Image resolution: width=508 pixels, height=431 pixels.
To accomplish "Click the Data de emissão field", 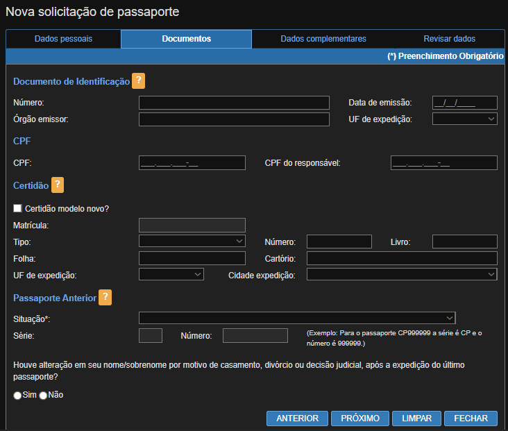I will click(464, 103).
